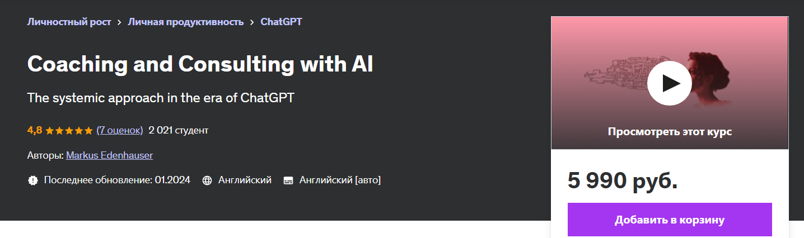Visit author Markus Edenhauser's profile
Viewport: 804px width, 238px height.
109,155
